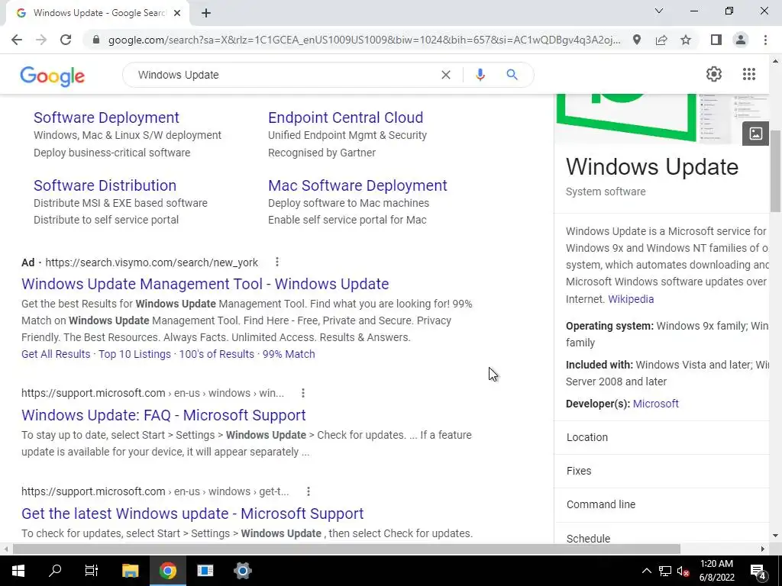The image size is (782, 586).
Task: Open the Chrome side panel
Action: point(716,40)
